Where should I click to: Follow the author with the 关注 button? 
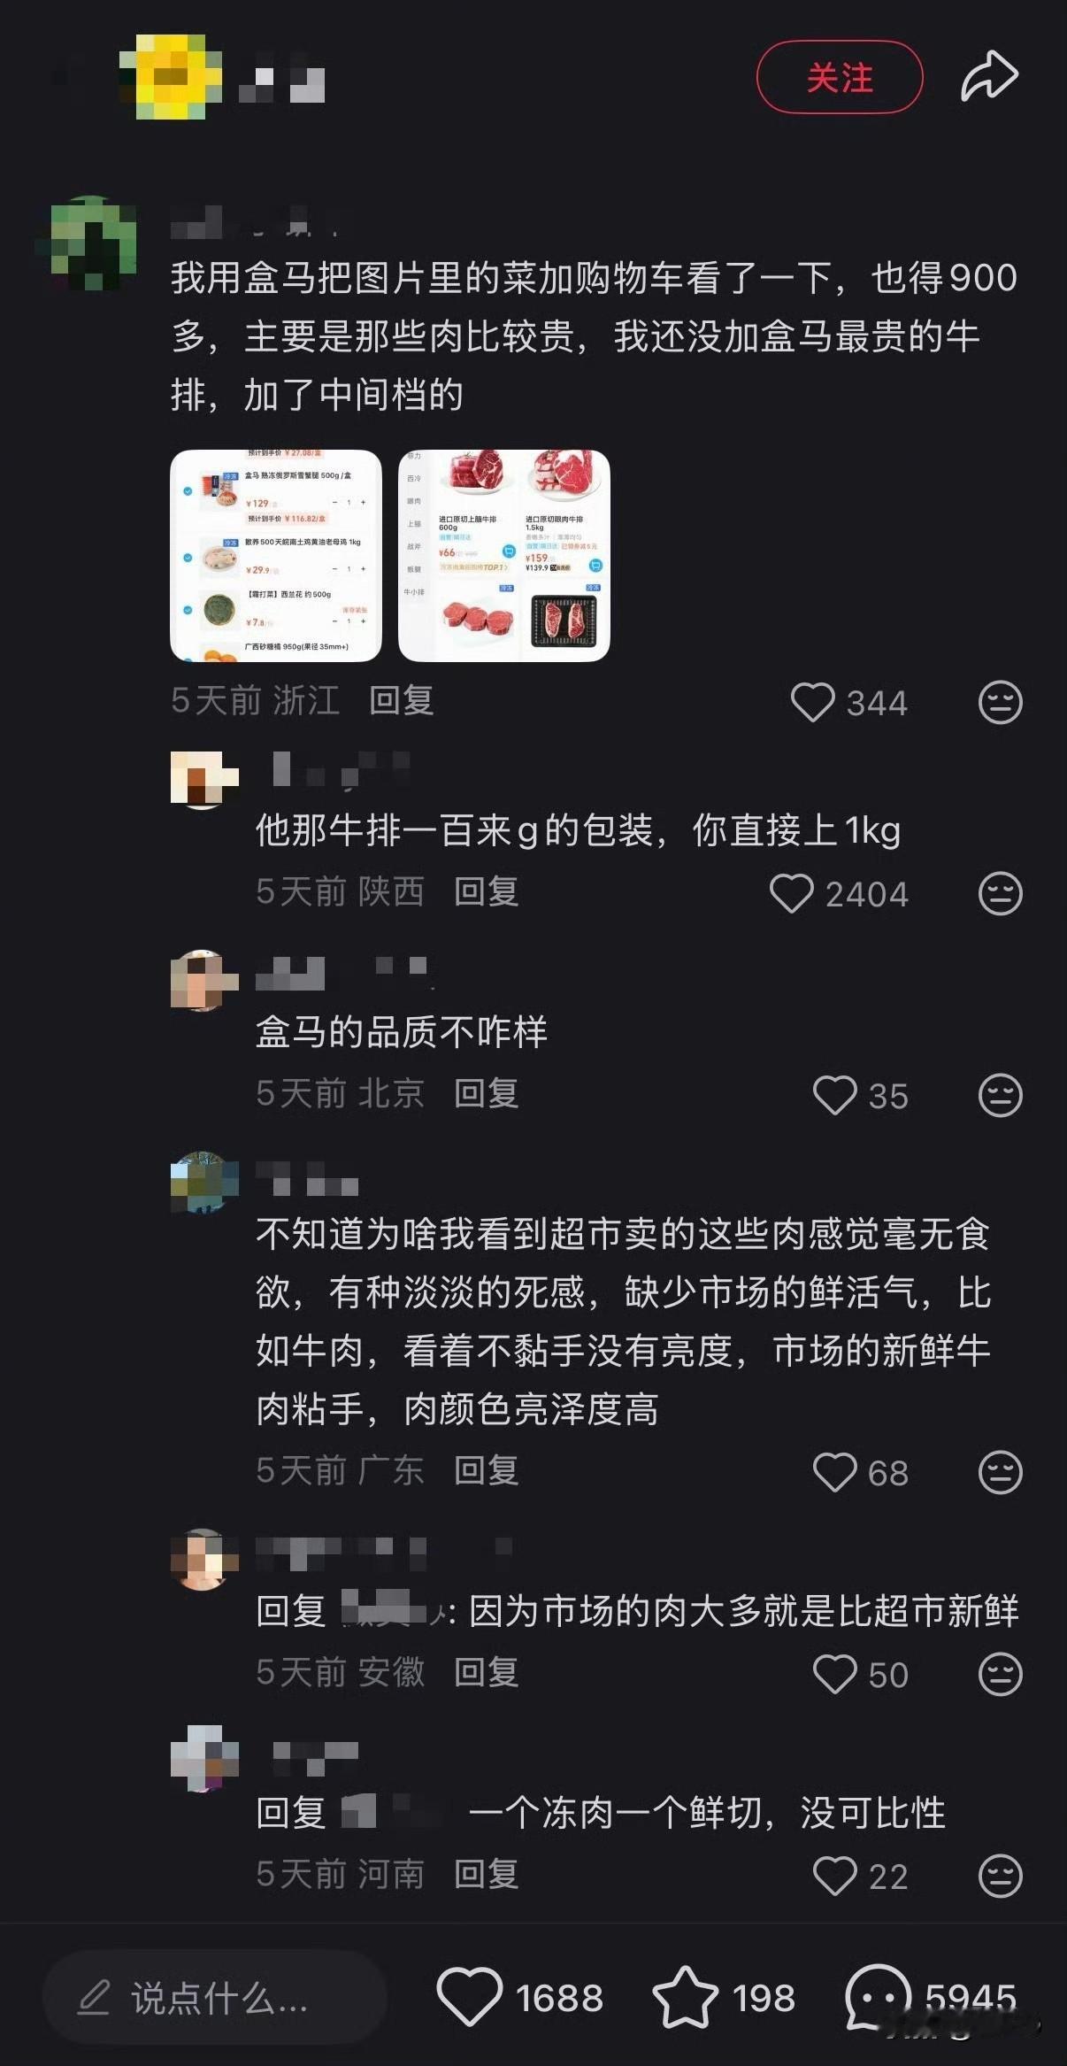pyautogui.click(x=840, y=78)
